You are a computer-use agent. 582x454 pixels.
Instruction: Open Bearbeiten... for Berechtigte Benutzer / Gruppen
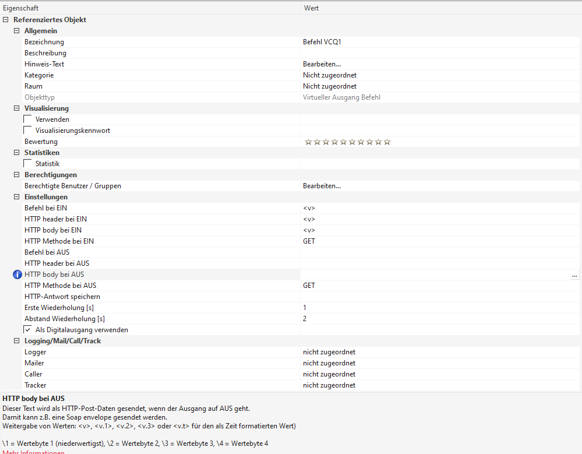pyautogui.click(x=322, y=186)
